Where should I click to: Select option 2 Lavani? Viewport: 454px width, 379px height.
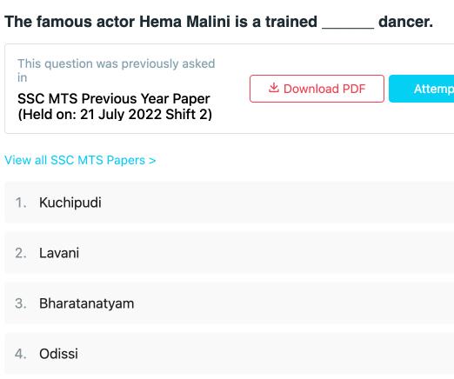pyautogui.click(x=229, y=253)
